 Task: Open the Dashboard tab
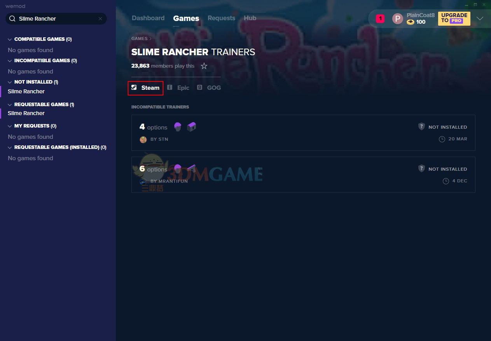tap(148, 18)
